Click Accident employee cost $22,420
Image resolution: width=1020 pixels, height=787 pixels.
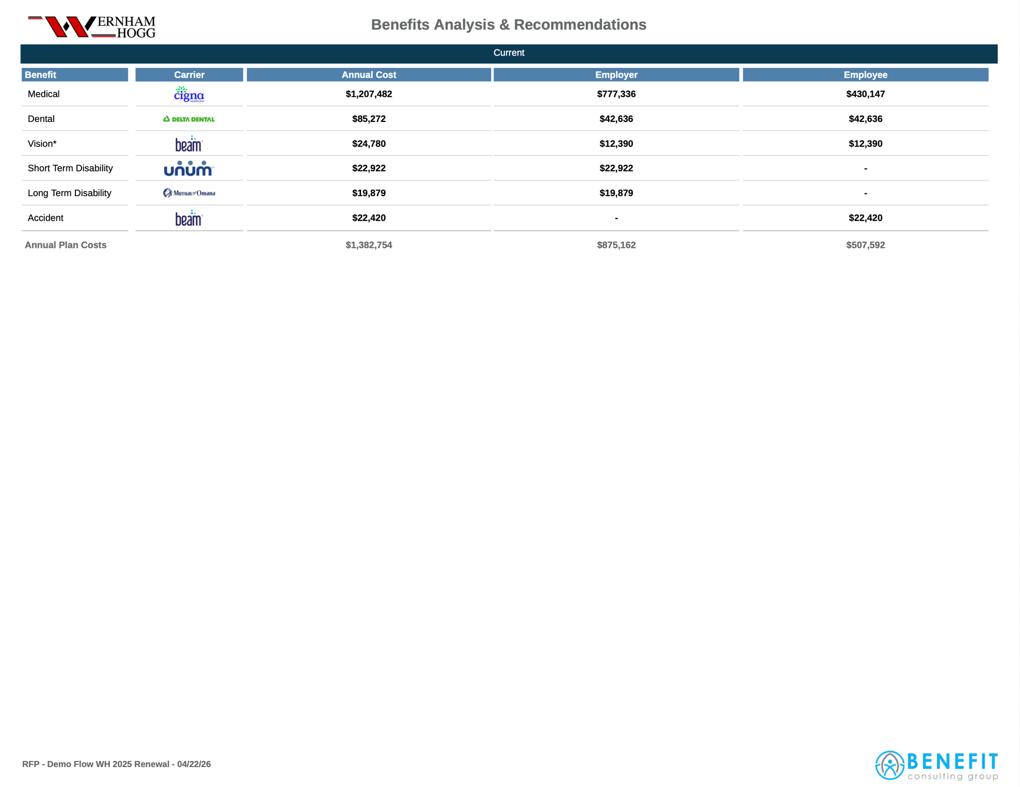[x=866, y=218]
